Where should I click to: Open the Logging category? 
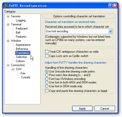click(21, 20)
